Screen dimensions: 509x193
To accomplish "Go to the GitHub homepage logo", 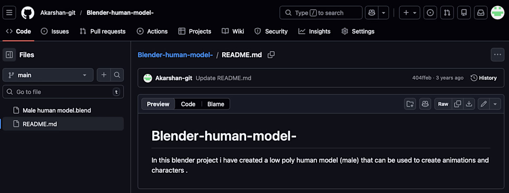I will [x=28, y=13].
